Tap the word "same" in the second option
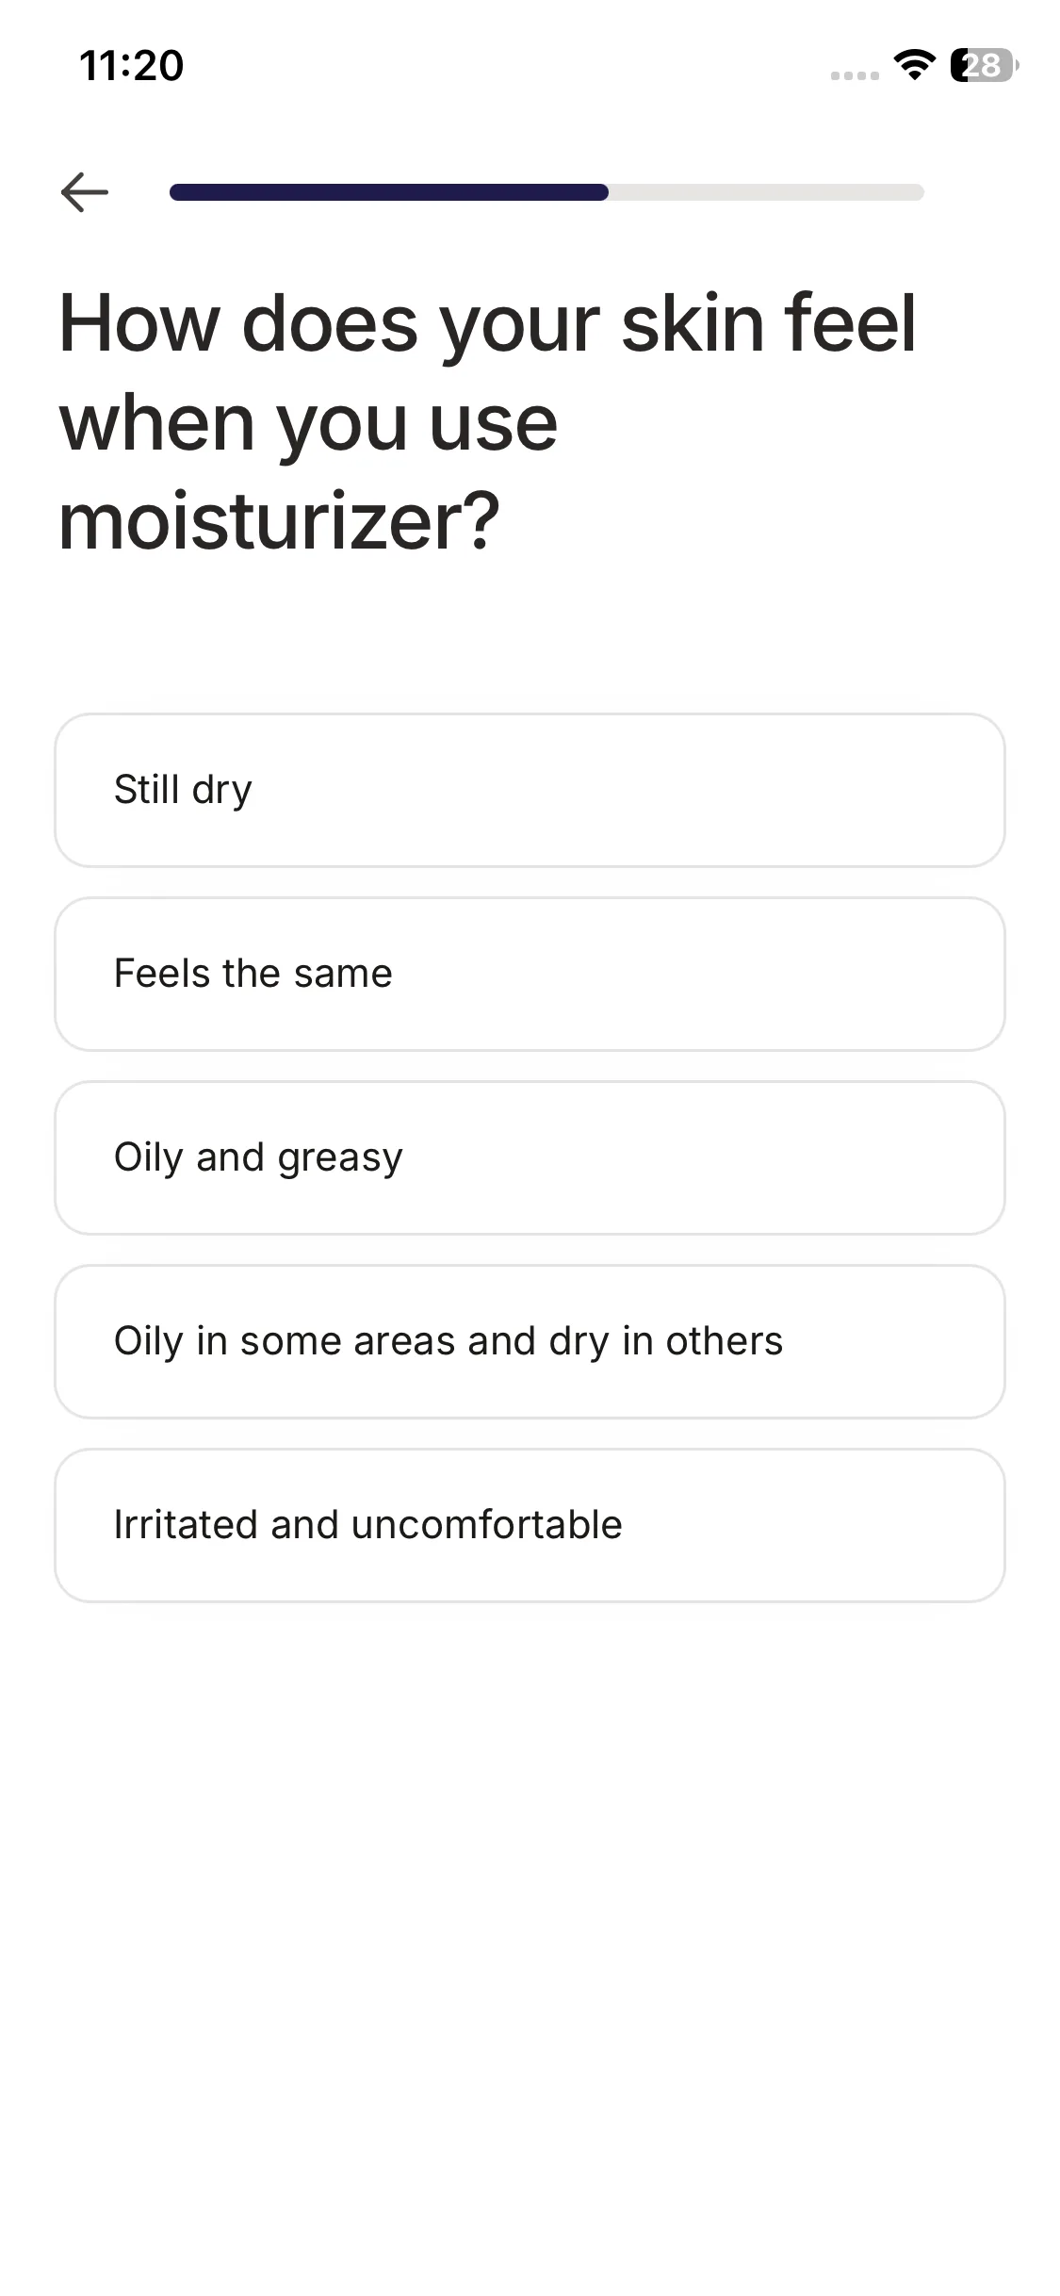The width and height of the screenshot is (1060, 2296). [342, 974]
